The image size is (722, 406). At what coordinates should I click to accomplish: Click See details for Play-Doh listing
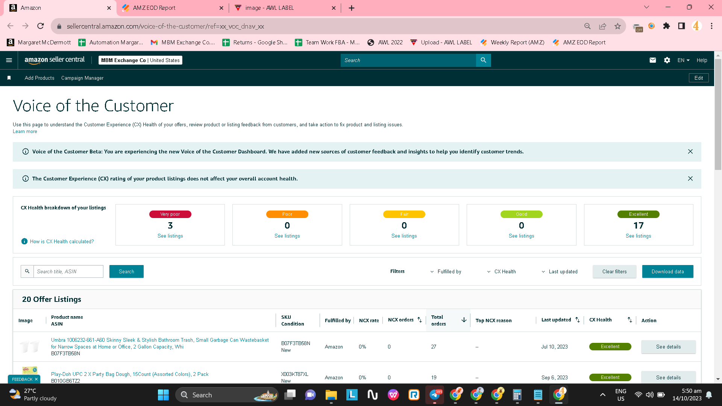pyautogui.click(x=668, y=377)
